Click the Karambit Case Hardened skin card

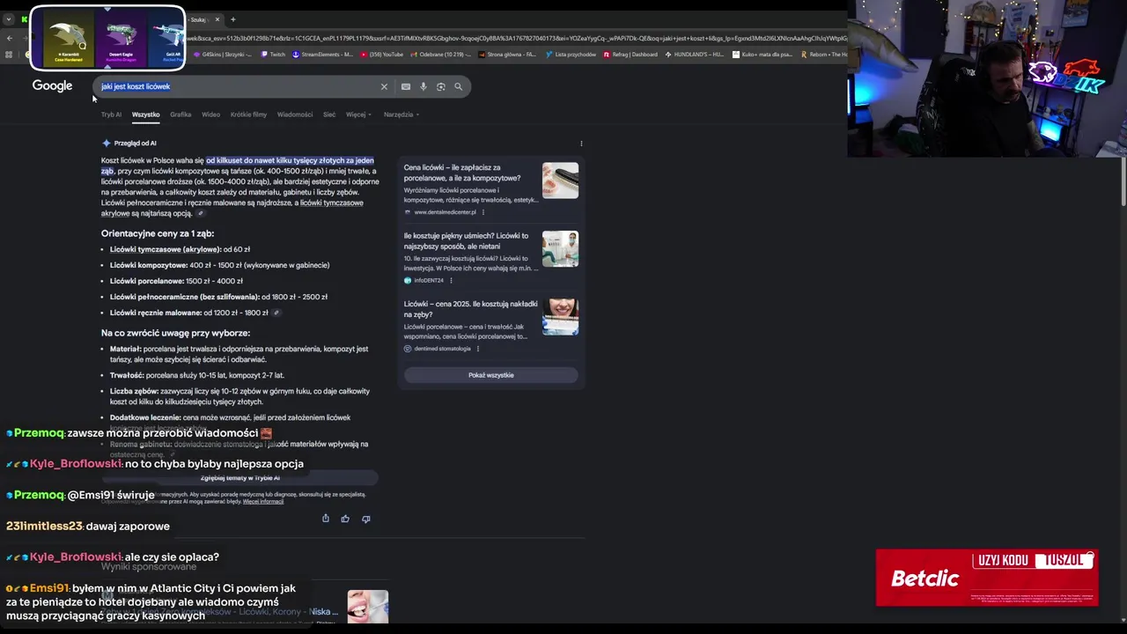click(69, 38)
